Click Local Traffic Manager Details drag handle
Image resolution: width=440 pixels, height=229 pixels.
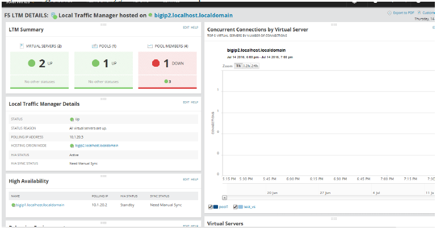pos(103,99)
